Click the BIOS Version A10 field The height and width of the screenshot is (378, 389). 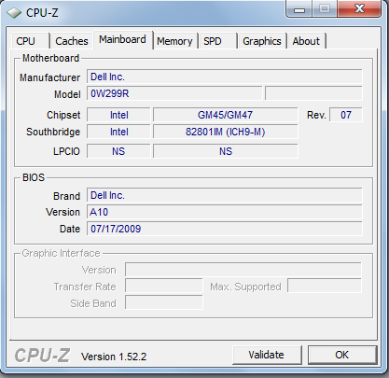[x=225, y=212]
